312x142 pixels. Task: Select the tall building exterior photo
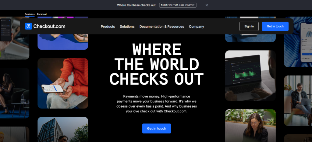coord(63,129)
